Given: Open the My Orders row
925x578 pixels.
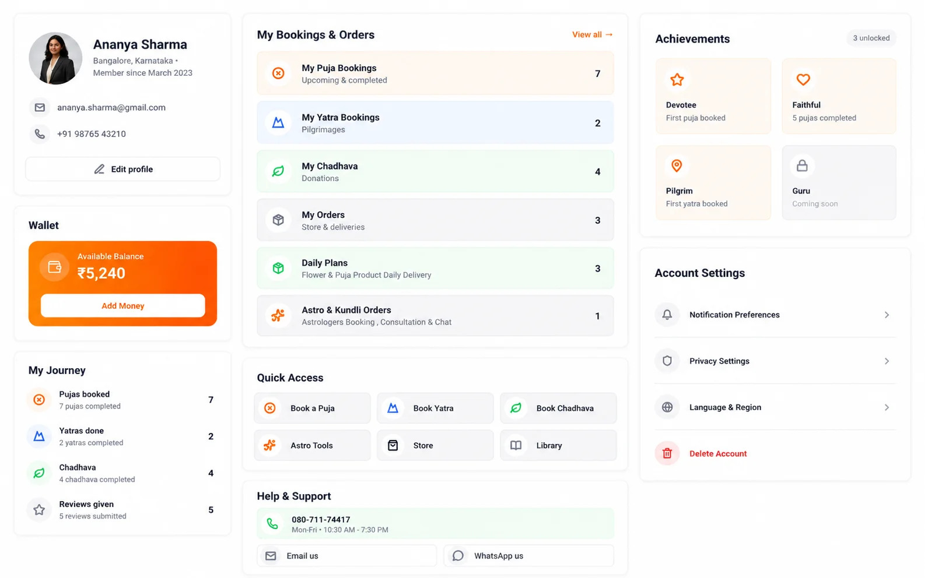Looking at the screenshot, I should pos(435,220).
